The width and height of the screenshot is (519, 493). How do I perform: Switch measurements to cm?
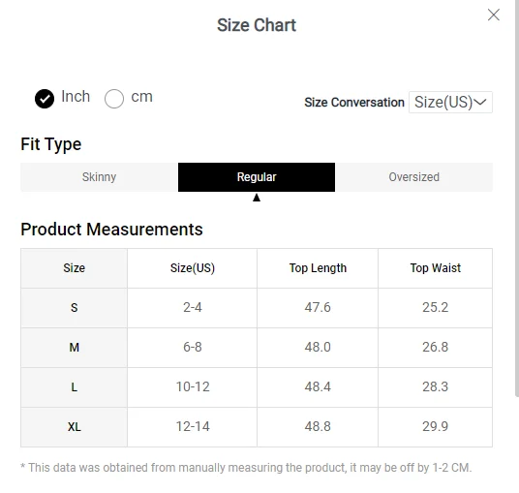click(x=114, y=99)
